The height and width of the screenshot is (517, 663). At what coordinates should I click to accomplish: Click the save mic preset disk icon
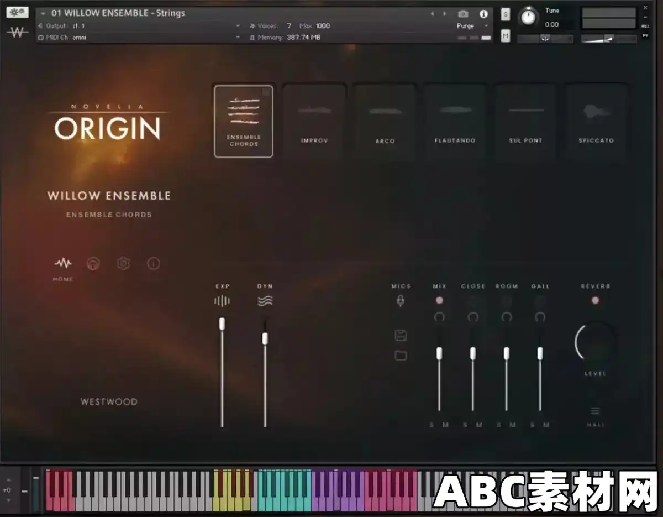[x=400, y=334]
